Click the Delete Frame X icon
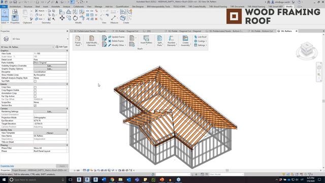Viewport: 325px width, 183px height. click(110, 41)
